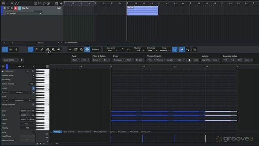This screenshot has height=146, width=259.
Task: Adjust the Mai Tai track volume slider
Action: (24, 11)
